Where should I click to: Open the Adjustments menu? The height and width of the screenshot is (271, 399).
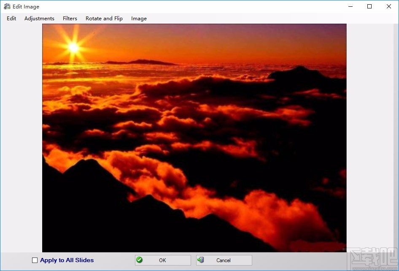[x=39, y=18]
